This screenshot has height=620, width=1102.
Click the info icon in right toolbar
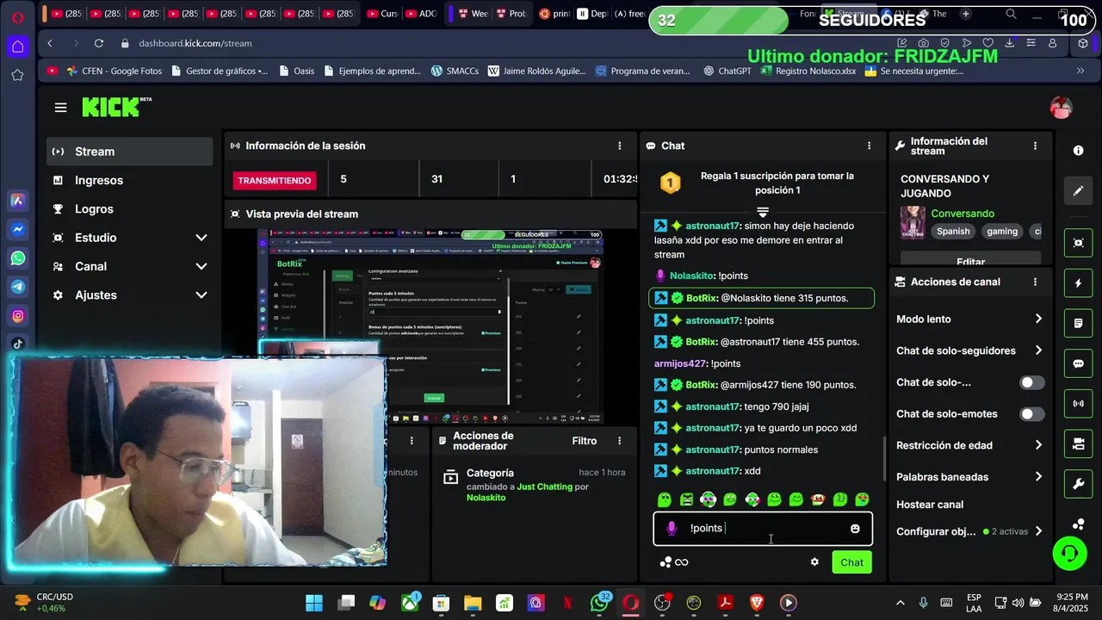1078,150
